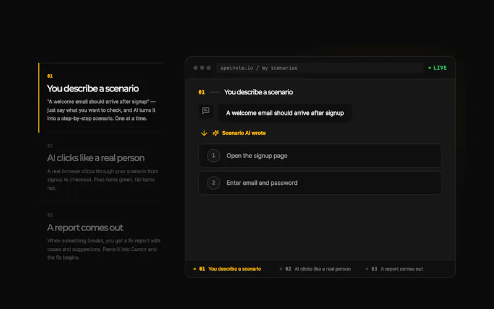Screen dimensions: 494x309
Task: Click the description starting 'A real browser clicks through'
Action: coord(103,179)
